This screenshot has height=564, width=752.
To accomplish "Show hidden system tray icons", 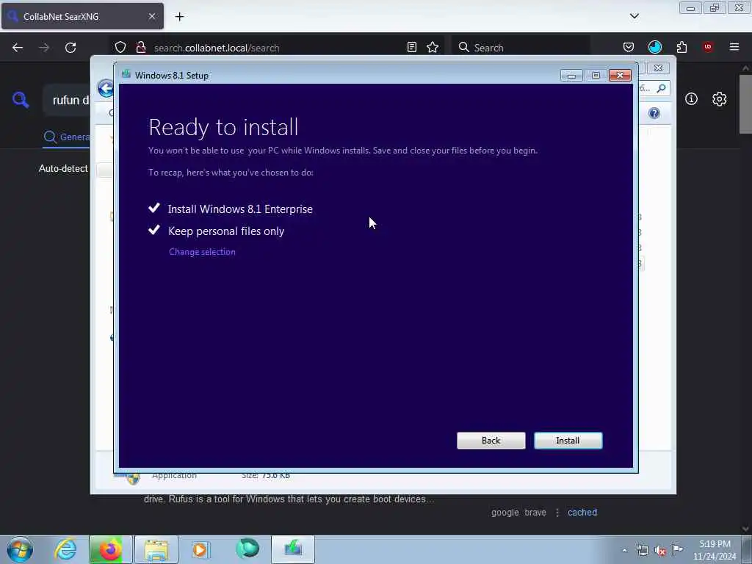I will tap(624, 550).
